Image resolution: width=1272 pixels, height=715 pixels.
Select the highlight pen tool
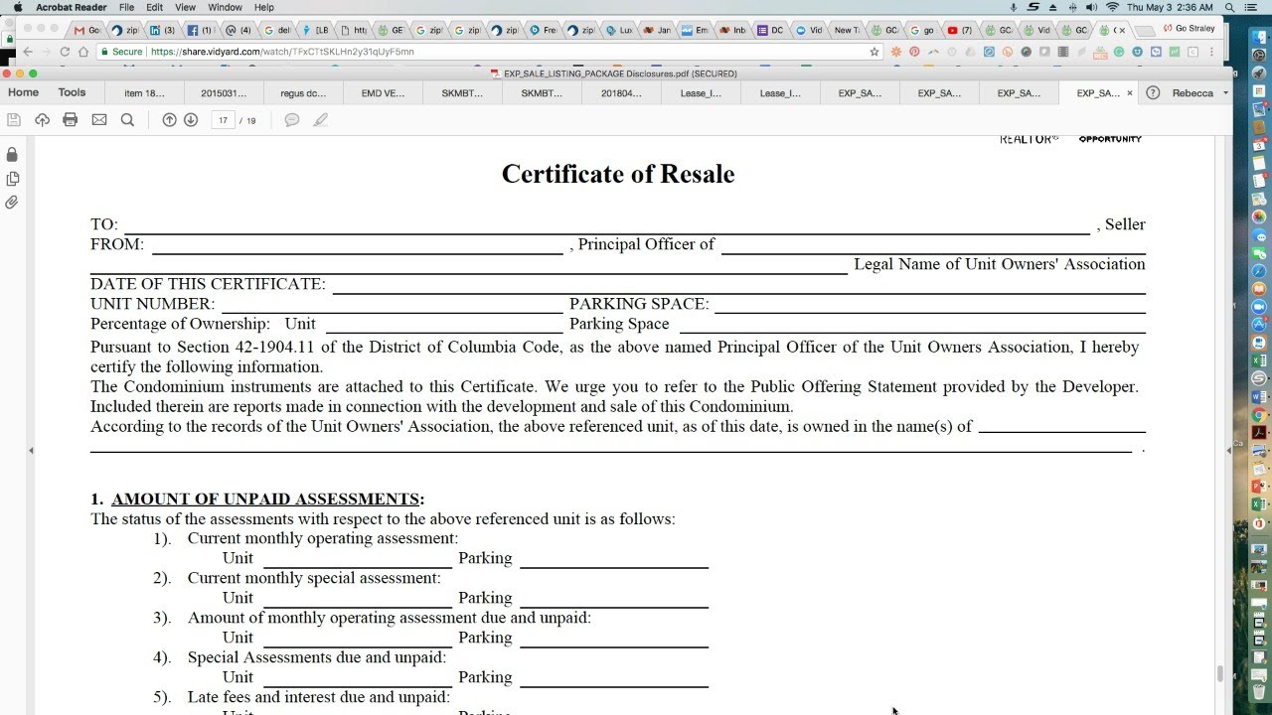[x=320, y=119]
